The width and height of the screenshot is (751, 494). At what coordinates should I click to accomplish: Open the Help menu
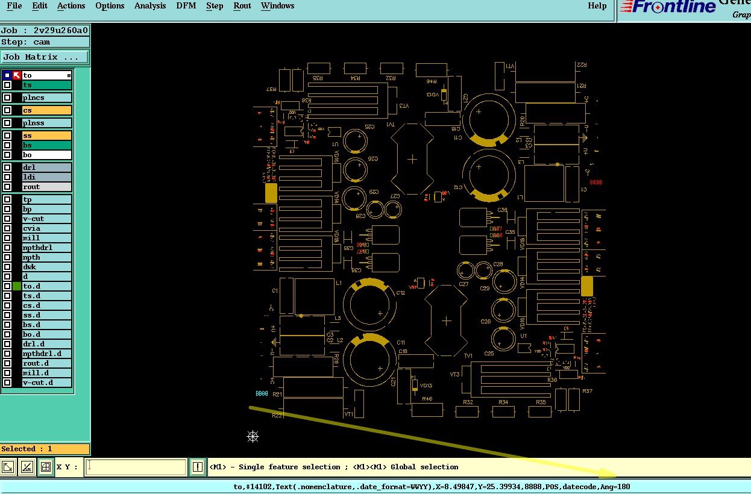click(x=597, y=6)
